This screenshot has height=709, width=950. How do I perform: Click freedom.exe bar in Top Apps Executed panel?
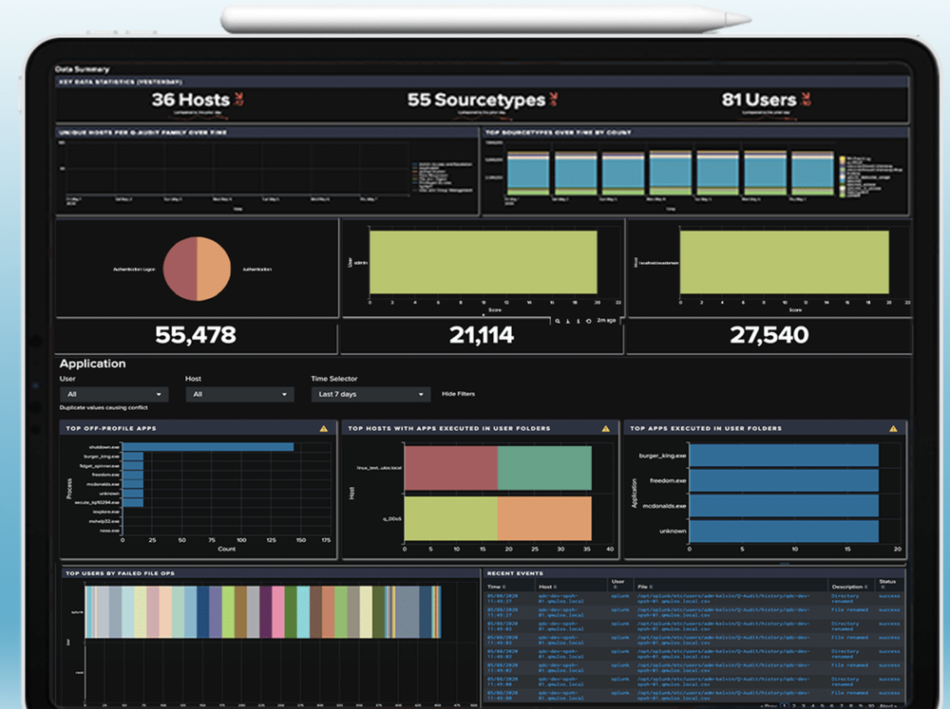(x=784, y=480)
